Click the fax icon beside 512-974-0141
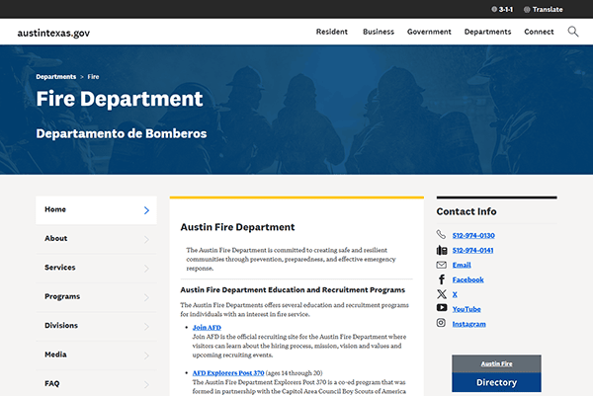 (x=442, y=250)
